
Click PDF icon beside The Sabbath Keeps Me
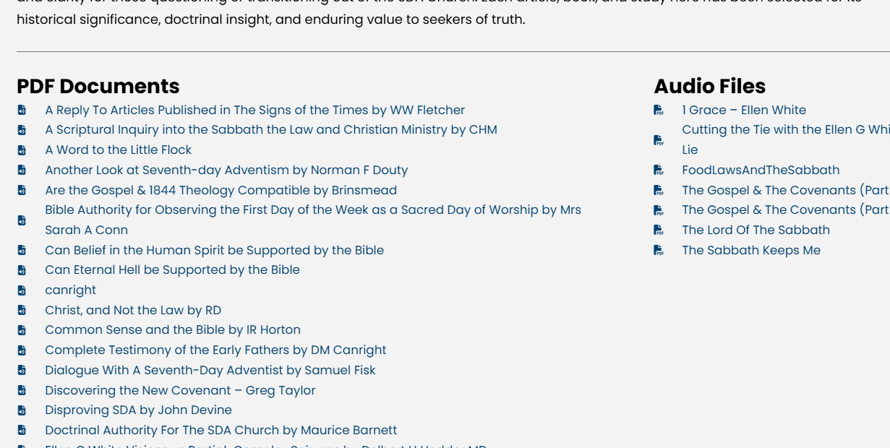click(659, 251)
